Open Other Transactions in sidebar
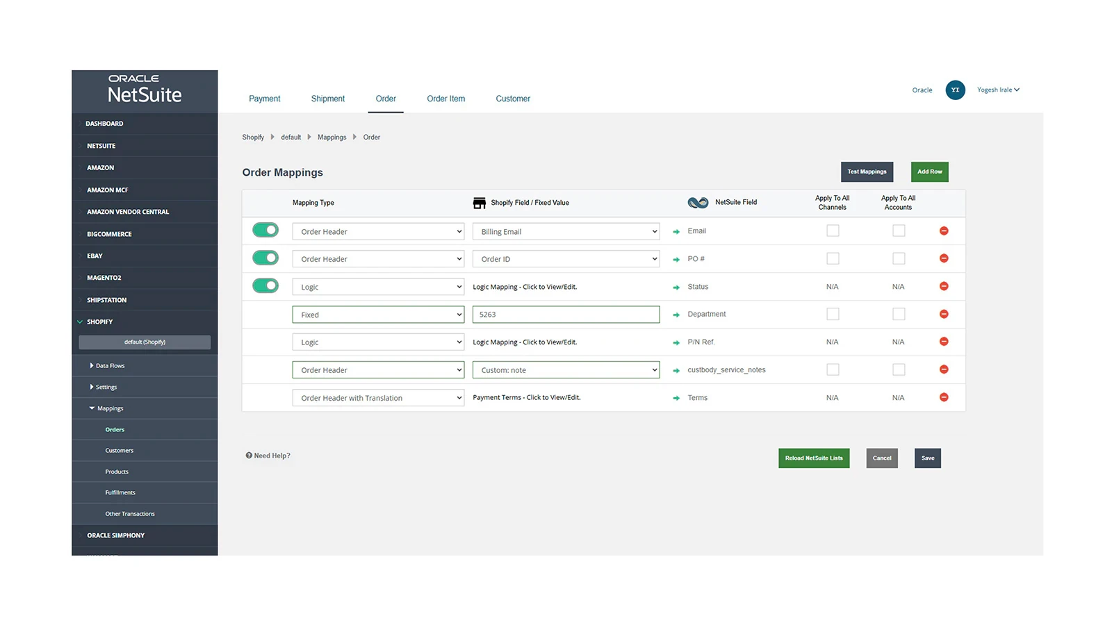Image resolution: width=1112 pixels, height=625 pixels. click(x=130, y=515)
